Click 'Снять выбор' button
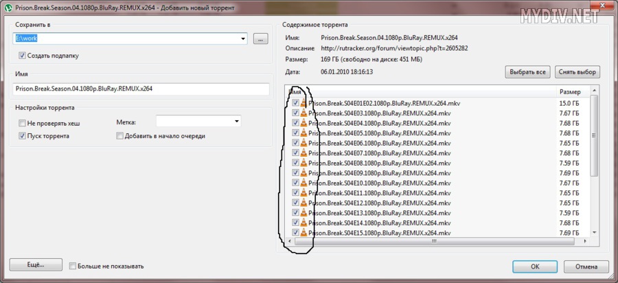618x283 pixels. click(577, 72)
